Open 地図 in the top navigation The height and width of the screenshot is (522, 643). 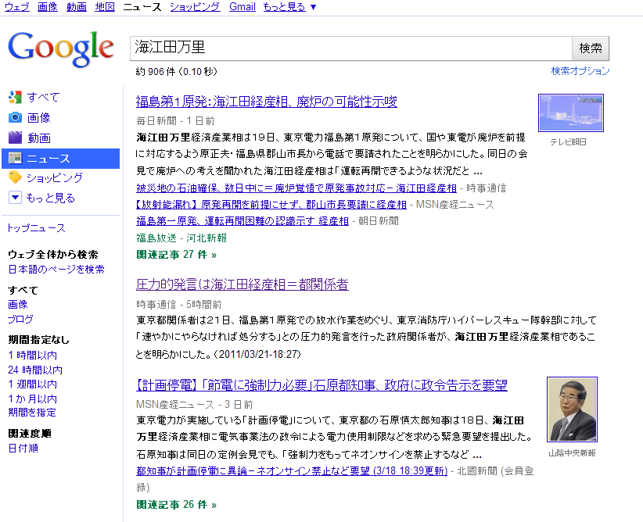[105, 7]
